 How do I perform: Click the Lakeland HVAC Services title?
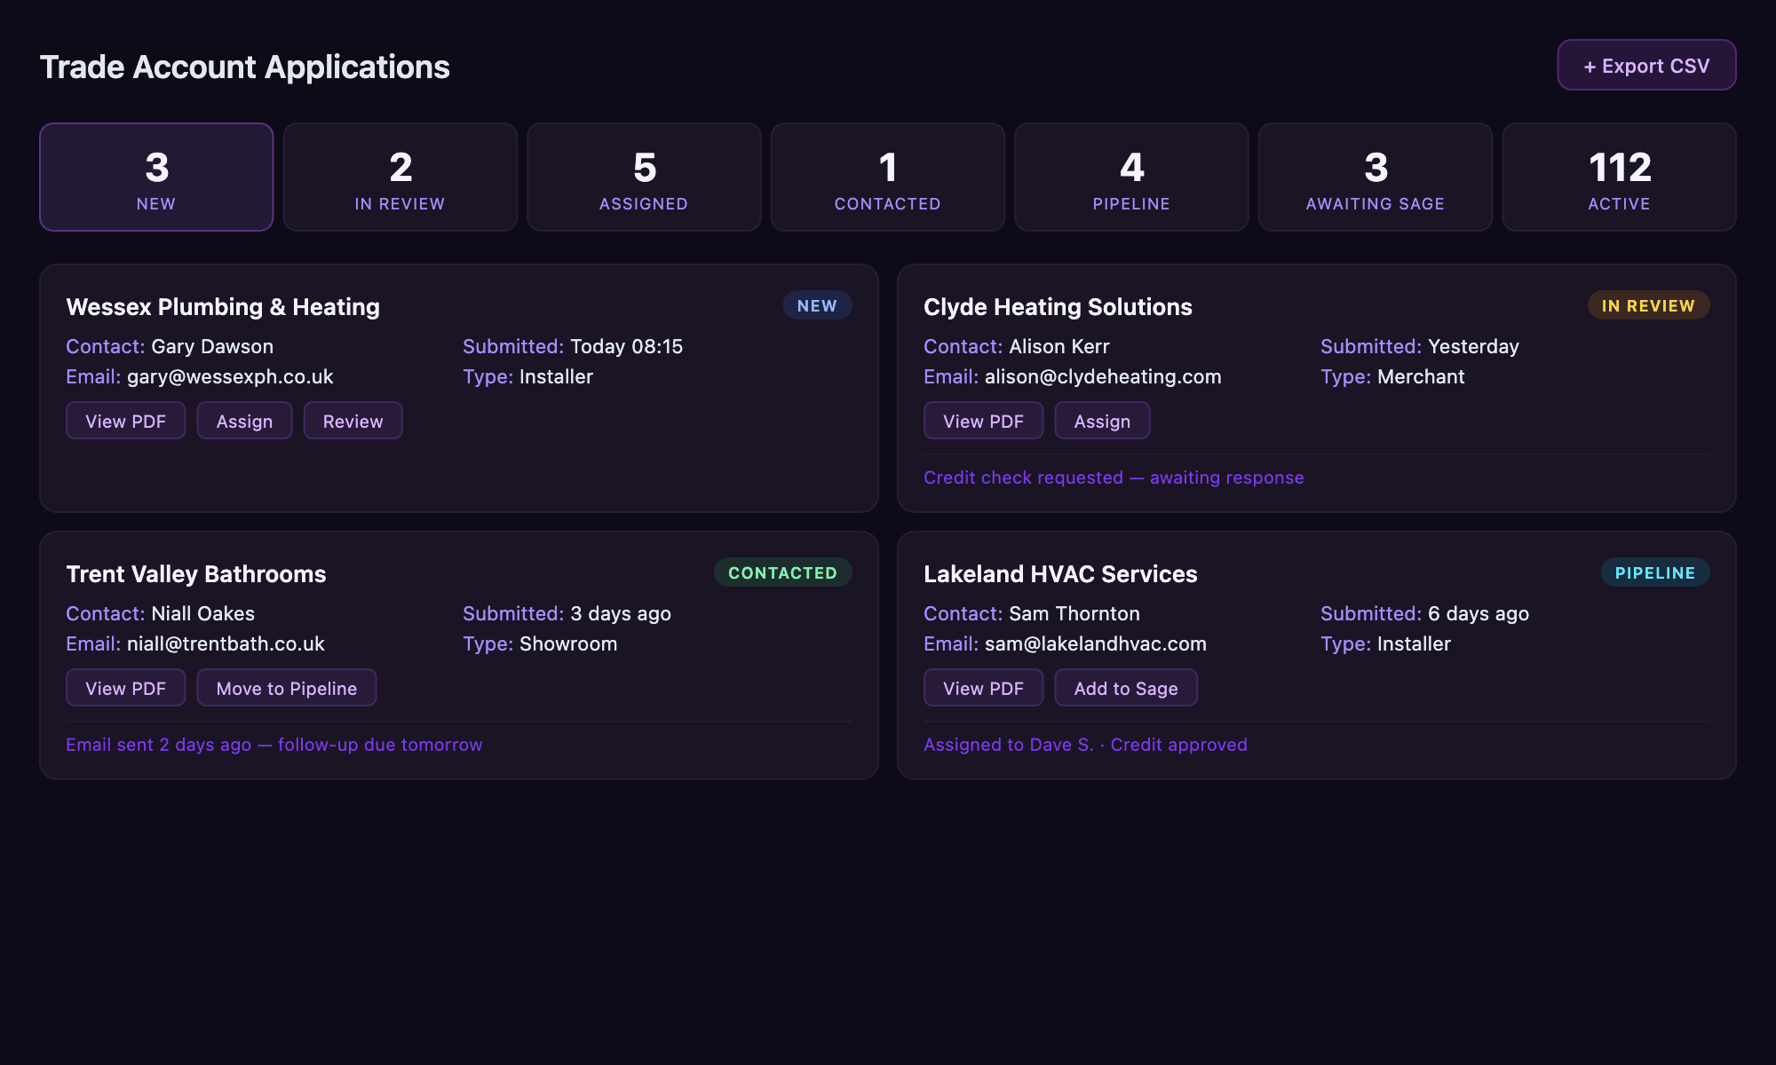point(1060,574)
